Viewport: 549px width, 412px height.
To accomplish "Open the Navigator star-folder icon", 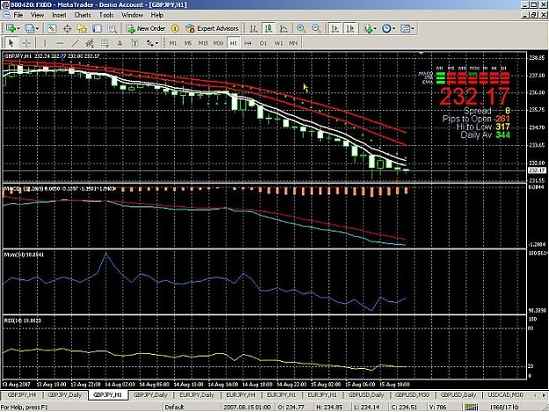I will tap(82, 28).
